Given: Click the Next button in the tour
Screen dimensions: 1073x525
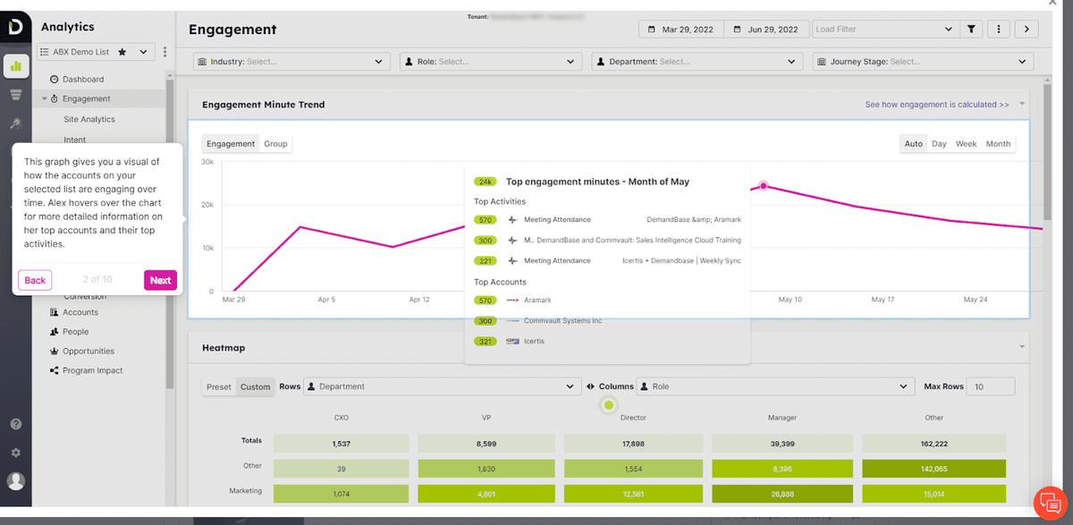Looking at the screenshot, I should pyautogui.click(x=160, y=280).
